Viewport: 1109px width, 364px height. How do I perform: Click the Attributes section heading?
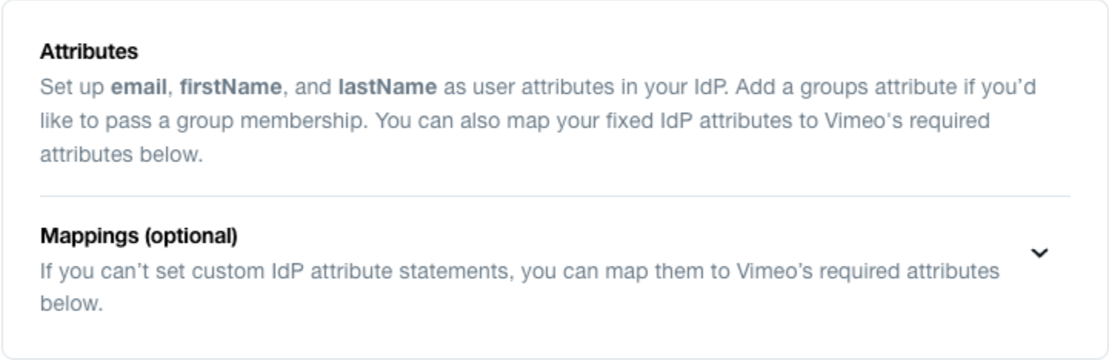click(x=89, y=51)
